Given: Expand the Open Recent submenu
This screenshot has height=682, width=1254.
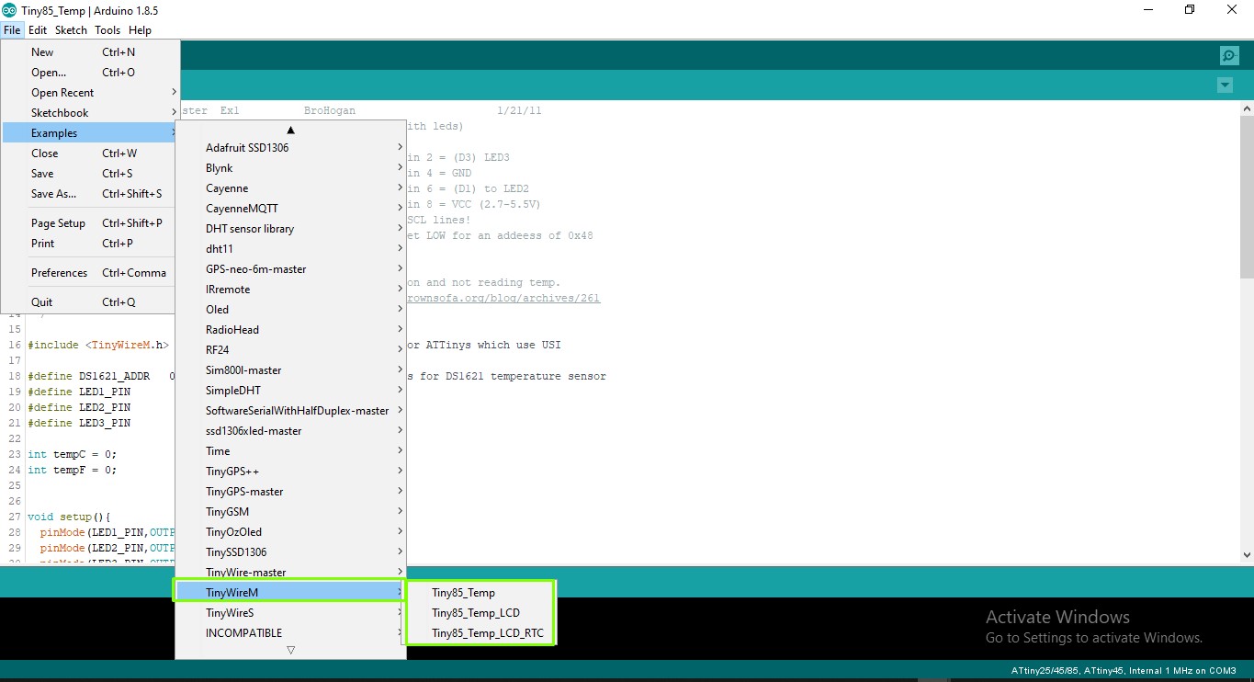Looking at the screenshot, I should pyautogui.click(x=90, y=93).
